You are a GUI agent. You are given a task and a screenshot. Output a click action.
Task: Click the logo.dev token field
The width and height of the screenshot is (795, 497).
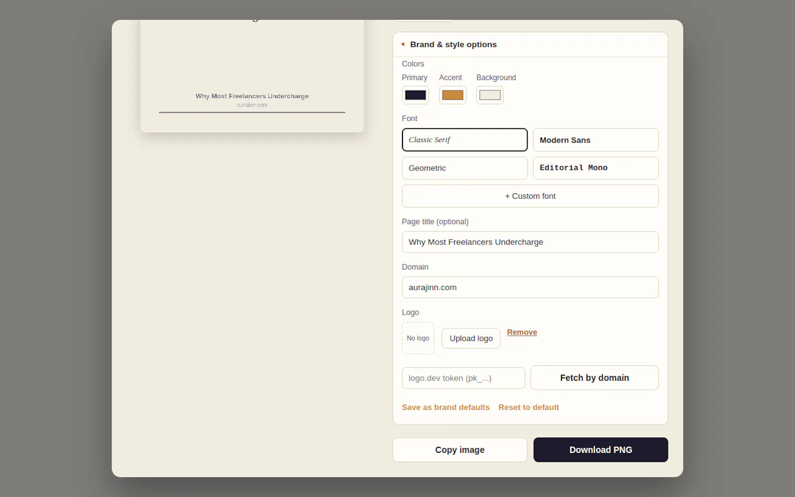[x=464, y=378]
